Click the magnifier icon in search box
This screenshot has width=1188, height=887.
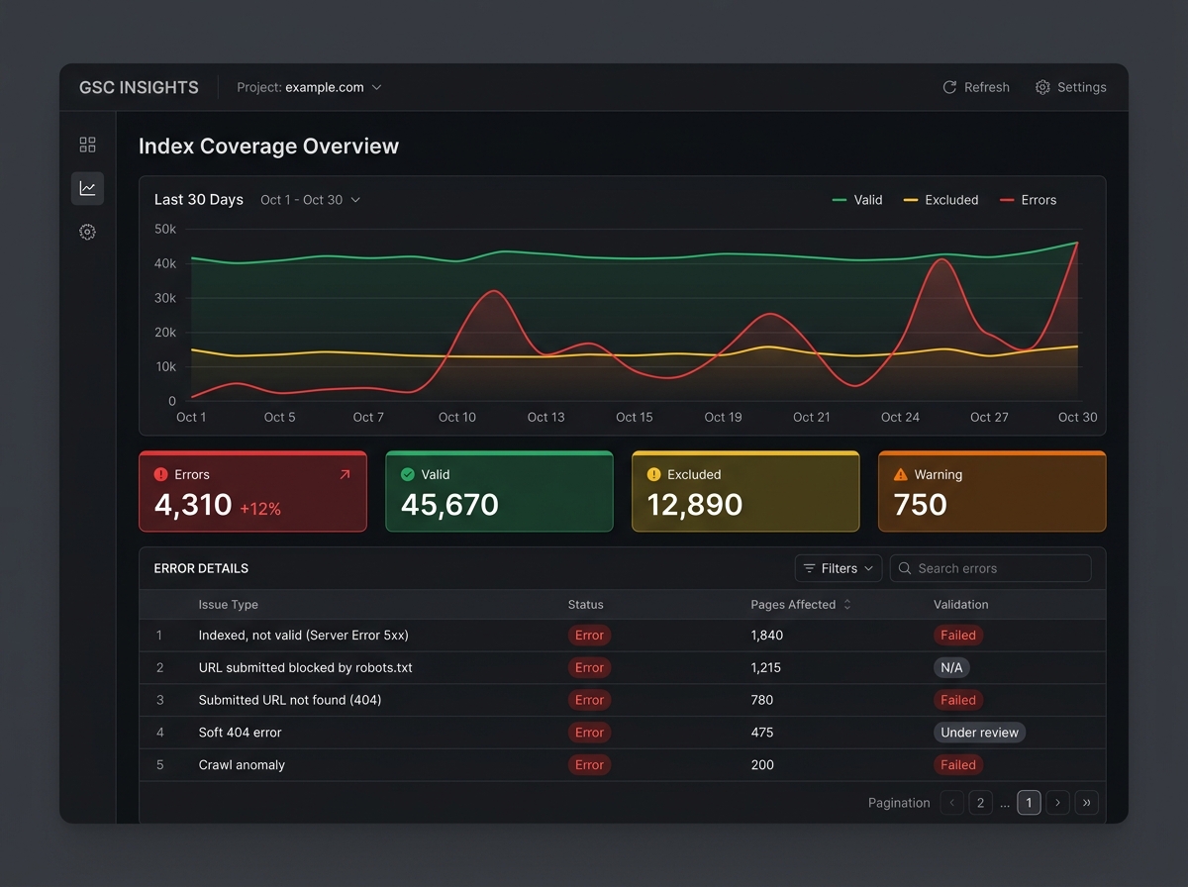905,568
